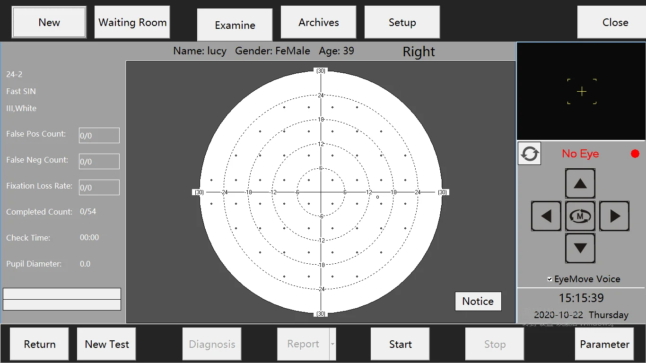Screen dimensions: 646x363
Task: Open the Archives tab
Action: [318, 22]
